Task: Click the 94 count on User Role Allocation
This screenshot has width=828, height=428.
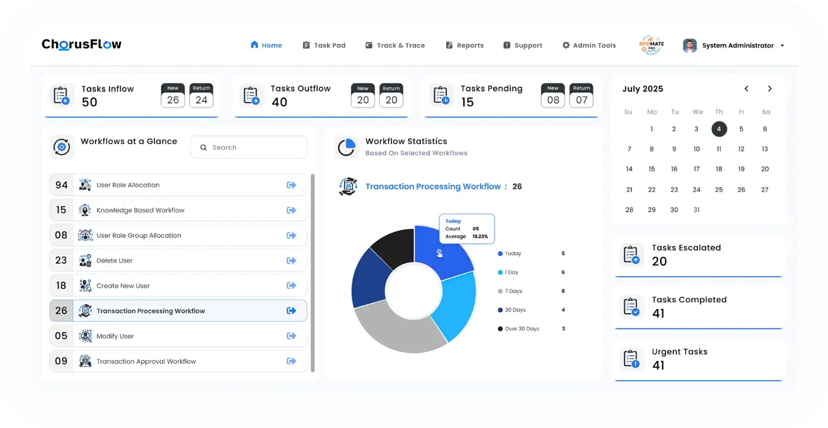Action: [61, 185]
